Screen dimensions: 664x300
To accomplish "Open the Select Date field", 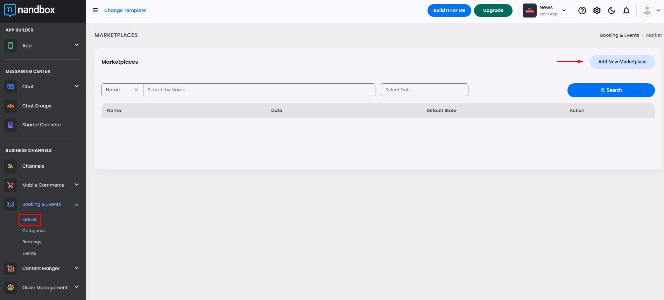I will (x=424, y=90).
